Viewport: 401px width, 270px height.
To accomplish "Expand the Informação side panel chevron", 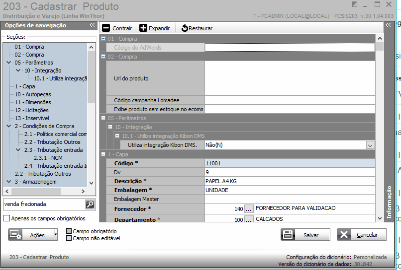I will [388, 25].
